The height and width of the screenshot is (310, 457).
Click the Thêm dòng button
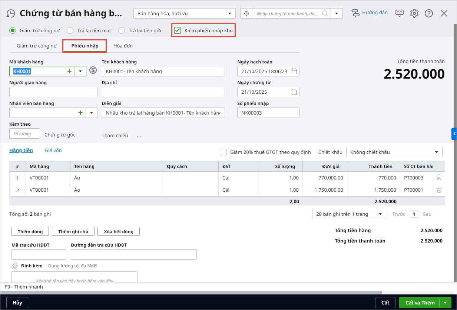click(30, 232)
